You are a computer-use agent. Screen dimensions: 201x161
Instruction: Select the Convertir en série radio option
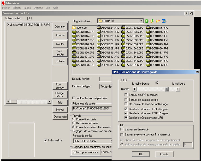click(73, 119)
